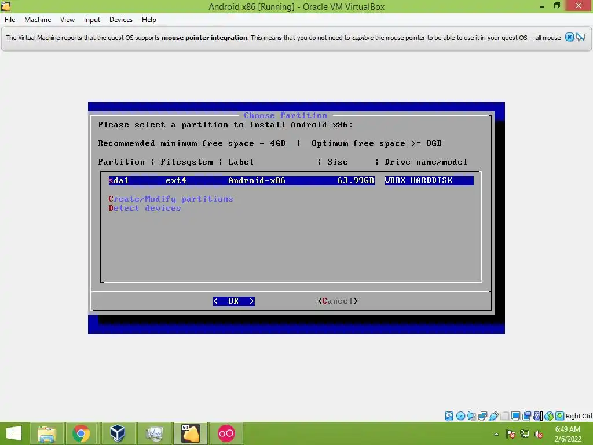Click the CPU virtualization status icon

(x=538, y=416)
